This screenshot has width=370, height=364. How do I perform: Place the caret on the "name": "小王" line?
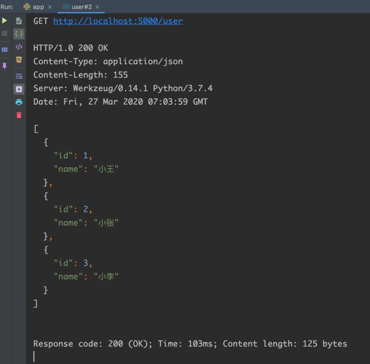point(86,169)
